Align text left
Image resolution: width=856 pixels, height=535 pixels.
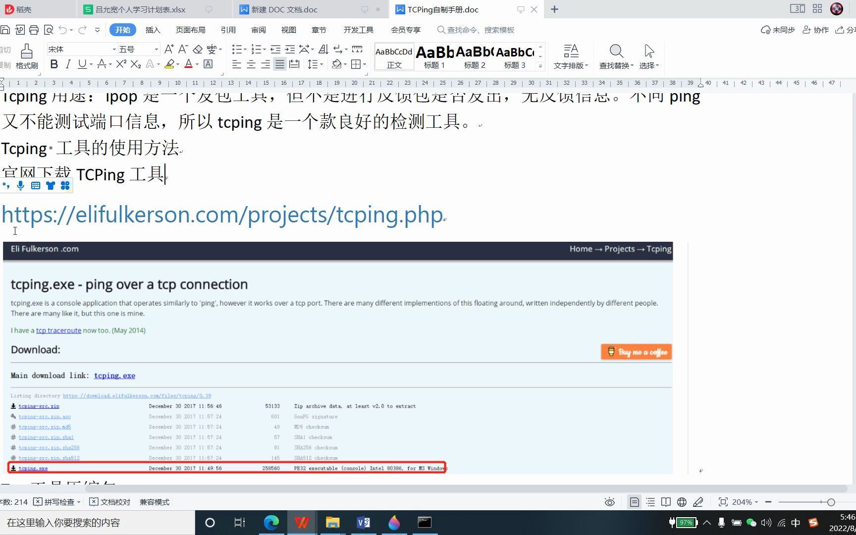pyautogui.click(x=237, y=64)
